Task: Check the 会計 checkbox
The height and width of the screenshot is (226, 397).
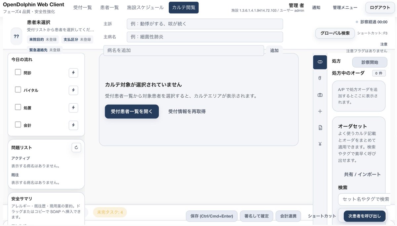Action: [18, 124]
